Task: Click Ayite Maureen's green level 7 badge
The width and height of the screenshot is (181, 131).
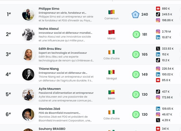Action: [x=136, y=94]
